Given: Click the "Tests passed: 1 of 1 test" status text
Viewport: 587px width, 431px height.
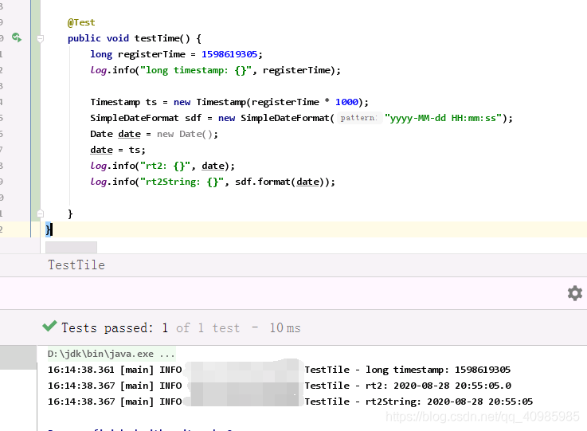Looking at the screenshot, I should (151, 328).
